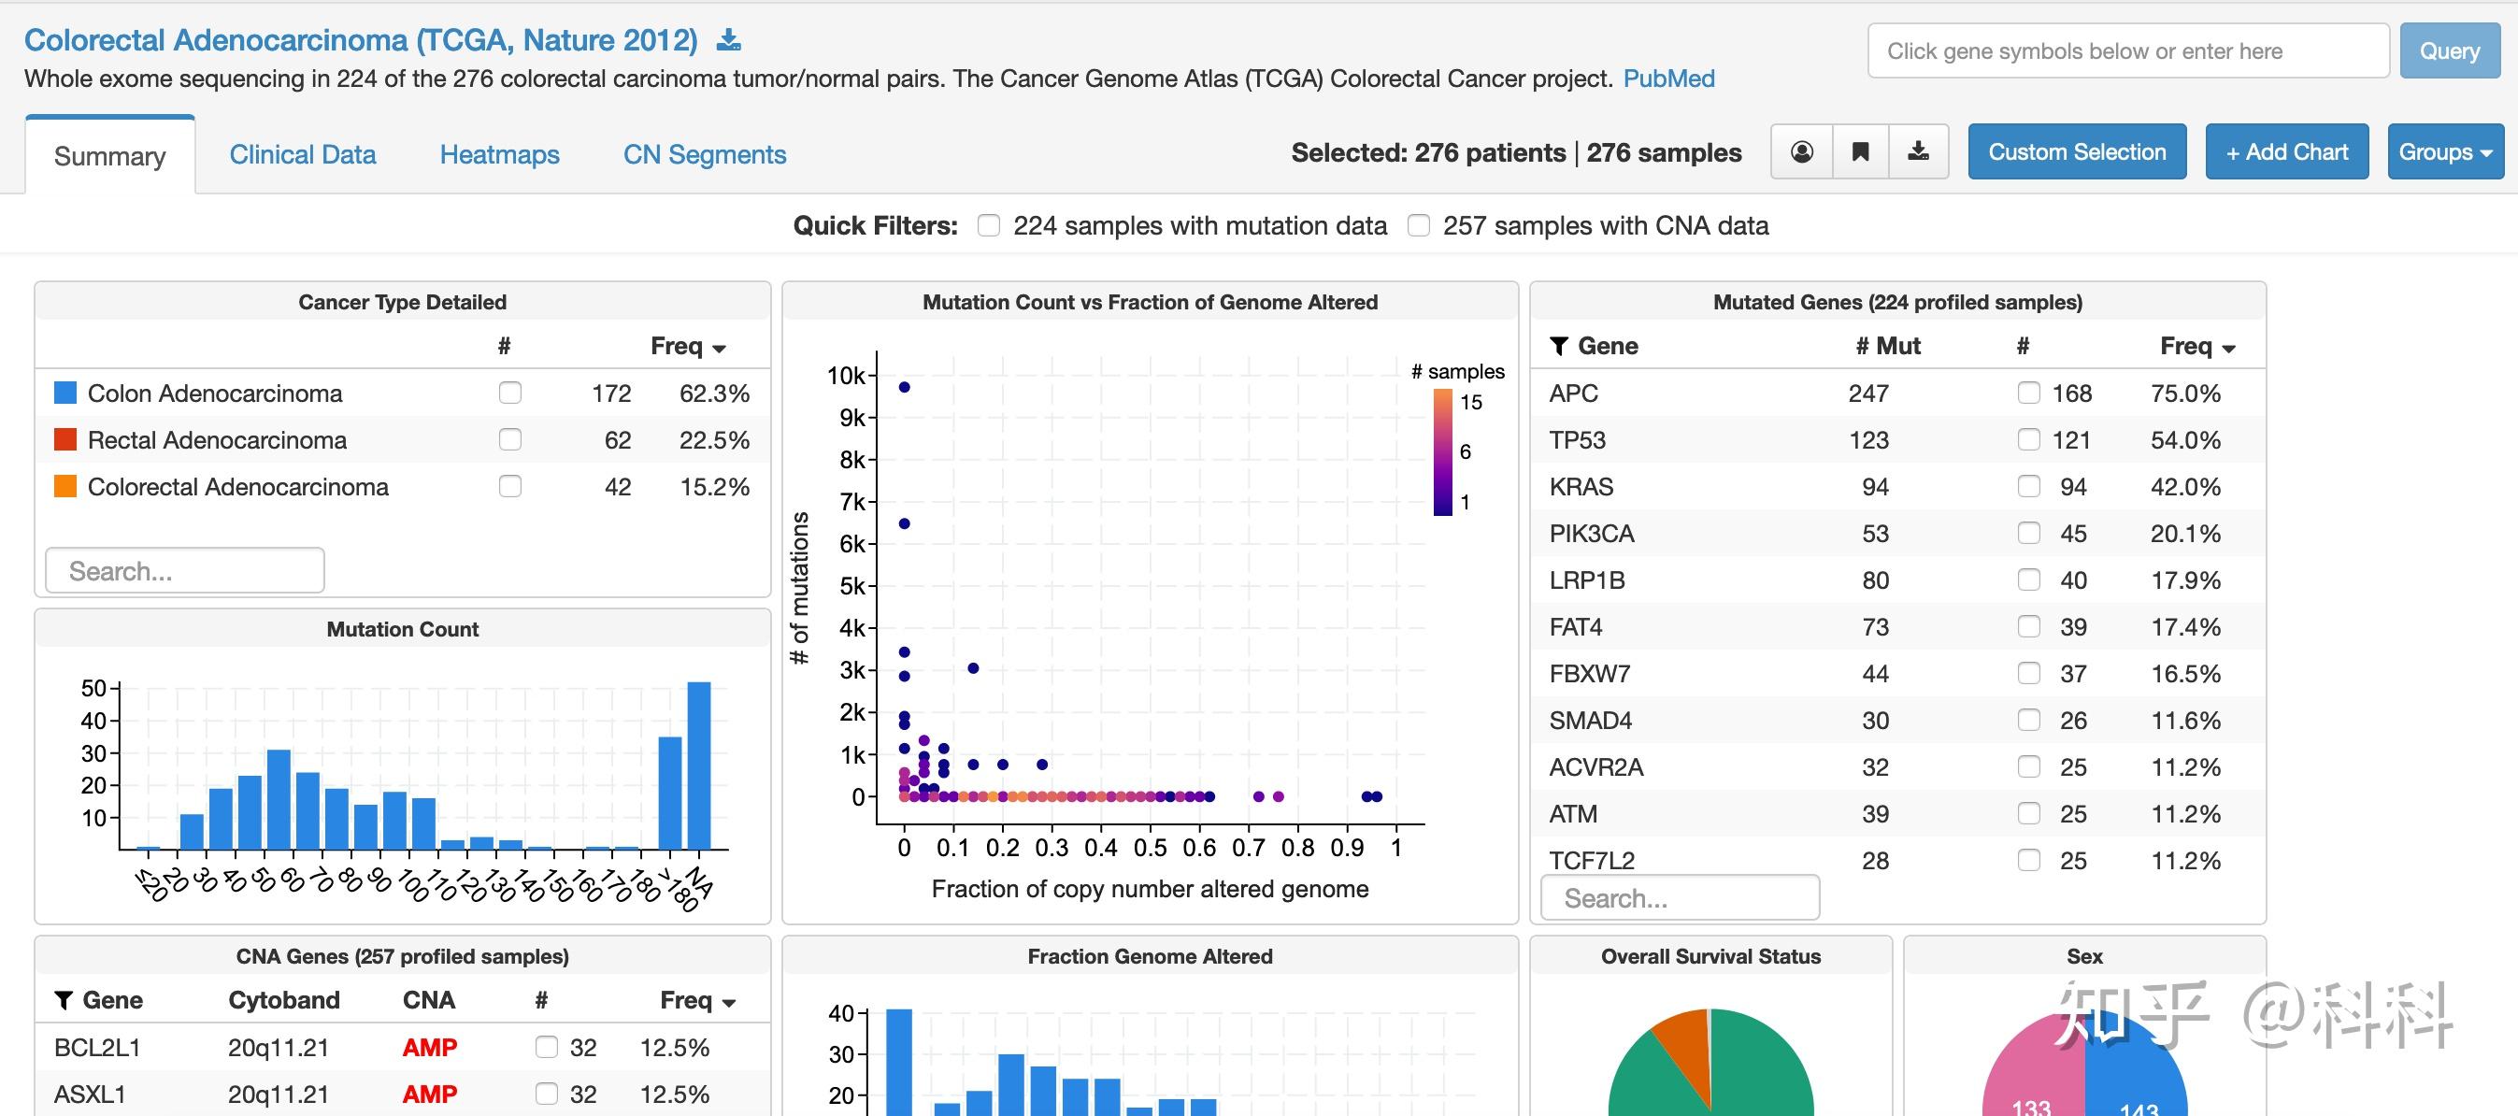Open the PubMed link
Image resolution: width=2518 pixels, height=1116 pixels.
[1668, 79]
